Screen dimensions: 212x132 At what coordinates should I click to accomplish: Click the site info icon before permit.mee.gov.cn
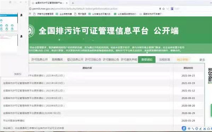tap(30, 9)
